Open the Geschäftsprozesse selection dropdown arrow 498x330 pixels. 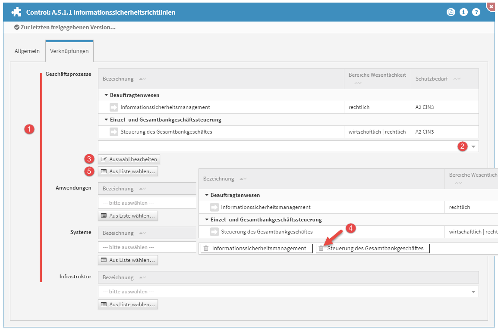pyautogui.click(x=473, y=146)
